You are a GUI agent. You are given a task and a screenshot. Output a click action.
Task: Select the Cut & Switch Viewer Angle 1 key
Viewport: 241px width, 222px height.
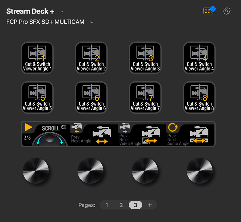(x=37, y=58)
